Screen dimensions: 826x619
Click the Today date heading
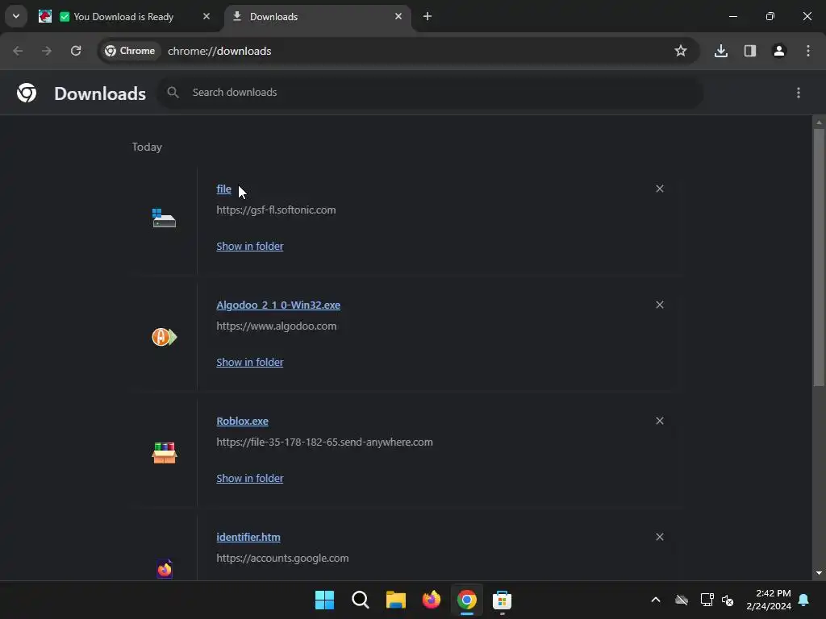click(x=147, y=147)
